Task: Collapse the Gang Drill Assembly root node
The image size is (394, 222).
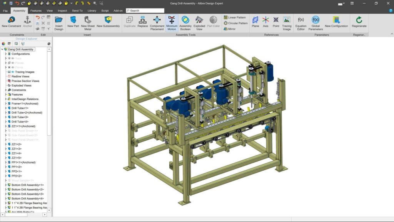Action: click(x=2, y=49)
